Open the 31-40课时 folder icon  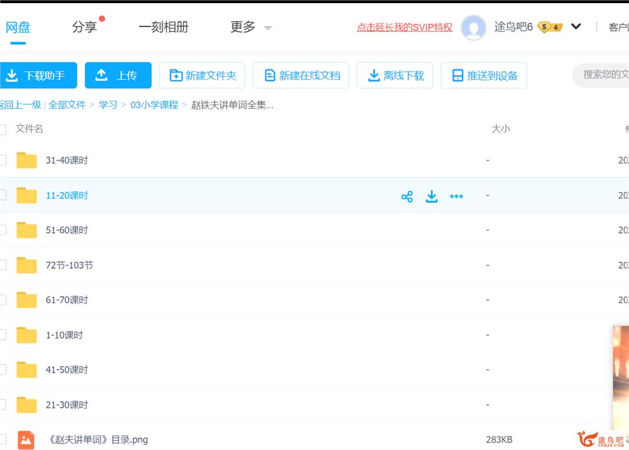pos(26,160)
